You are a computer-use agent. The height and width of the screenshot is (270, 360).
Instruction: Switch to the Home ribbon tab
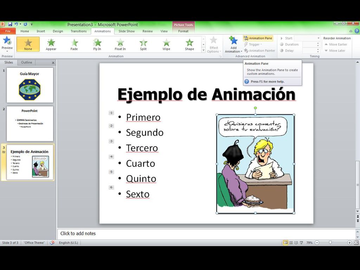[25, 31]
